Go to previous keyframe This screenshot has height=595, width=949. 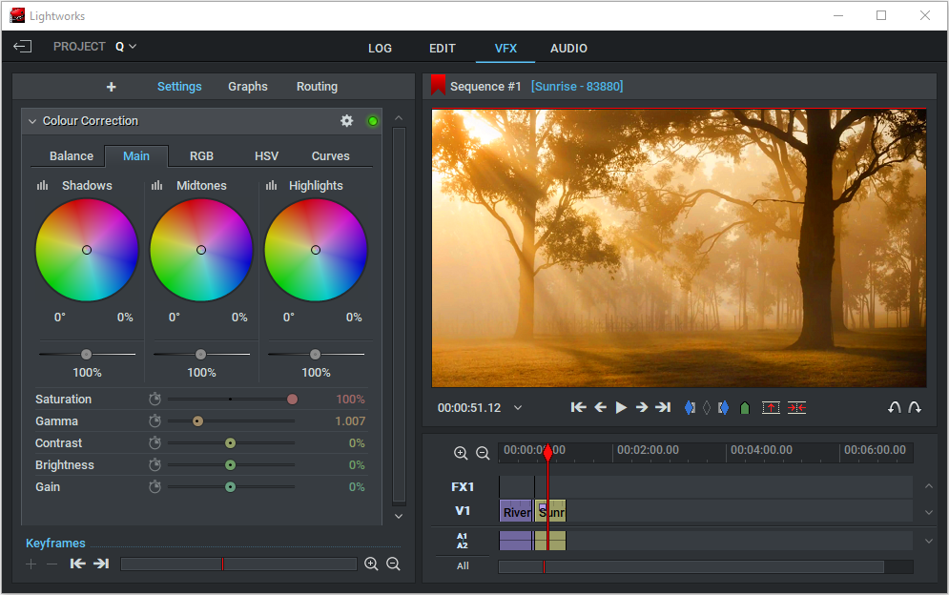[x=77, y=564]
